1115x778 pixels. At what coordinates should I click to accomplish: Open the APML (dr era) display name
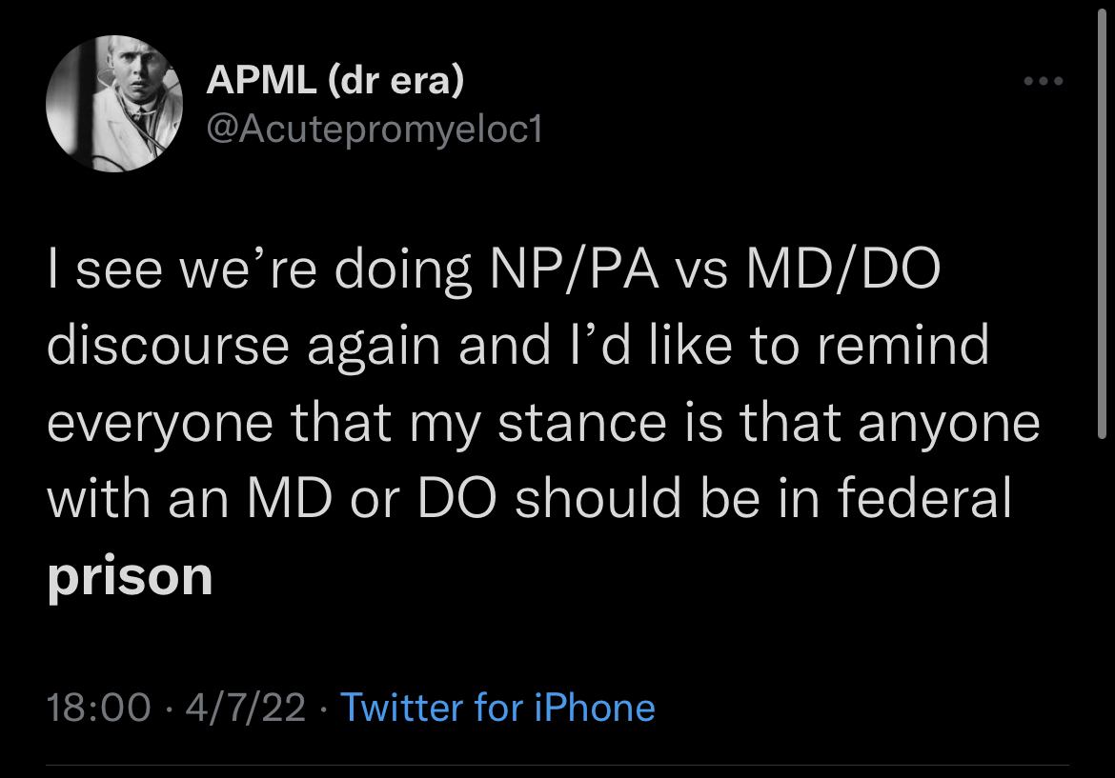tap(335, 82)
